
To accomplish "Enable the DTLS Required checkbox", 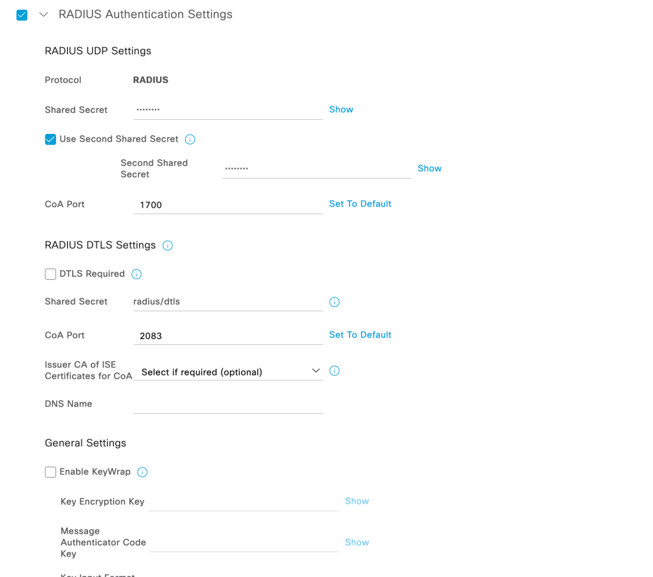I will 50,274.
